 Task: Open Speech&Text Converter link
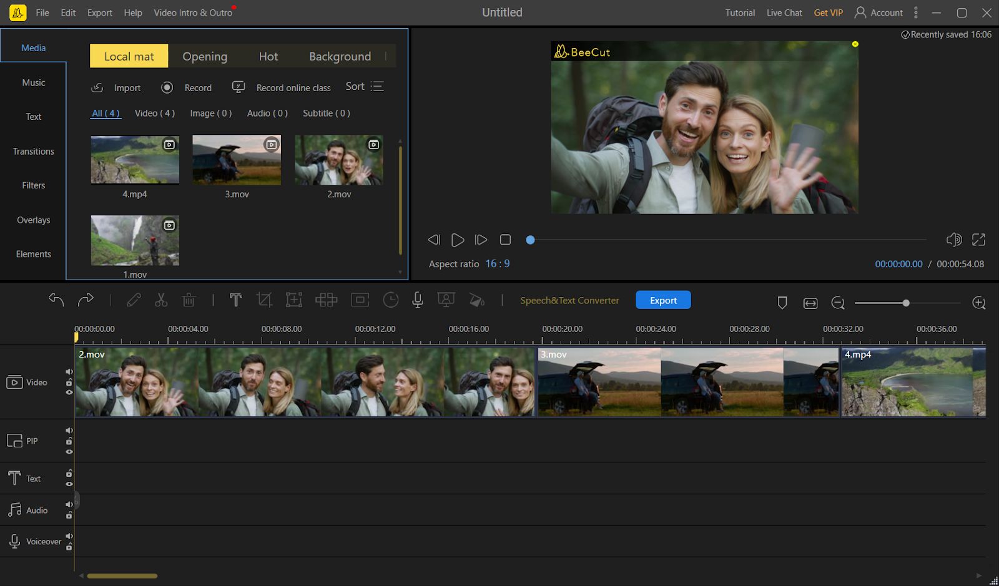(x=569, y=300)
